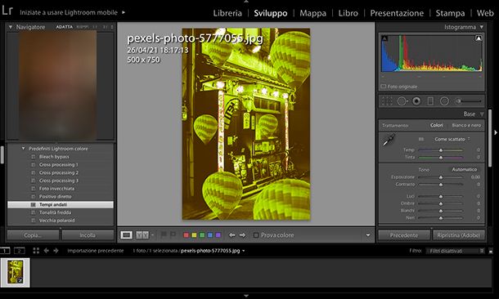The image size is (499, 299).
Task: Collapse the Navigatore panel
Action: [x=11, y=27]
